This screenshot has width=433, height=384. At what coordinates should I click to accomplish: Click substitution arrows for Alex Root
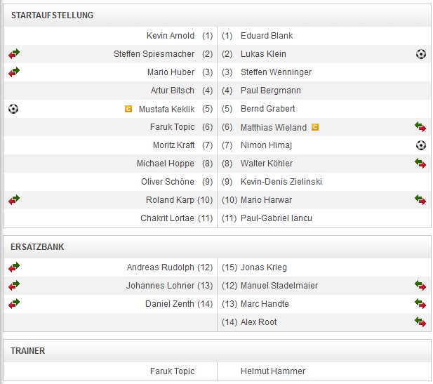click(420, 322)
